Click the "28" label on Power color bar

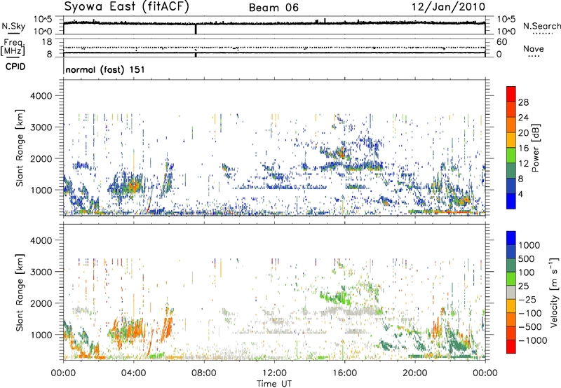click(x=523, y=102)
